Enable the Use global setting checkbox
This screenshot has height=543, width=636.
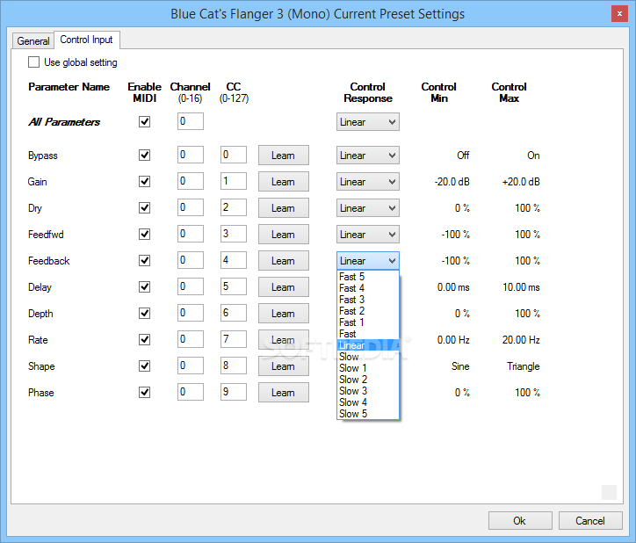[x=33, y=62]
